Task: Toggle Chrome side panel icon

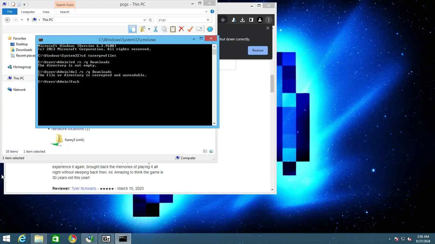Action: point(251,20)
